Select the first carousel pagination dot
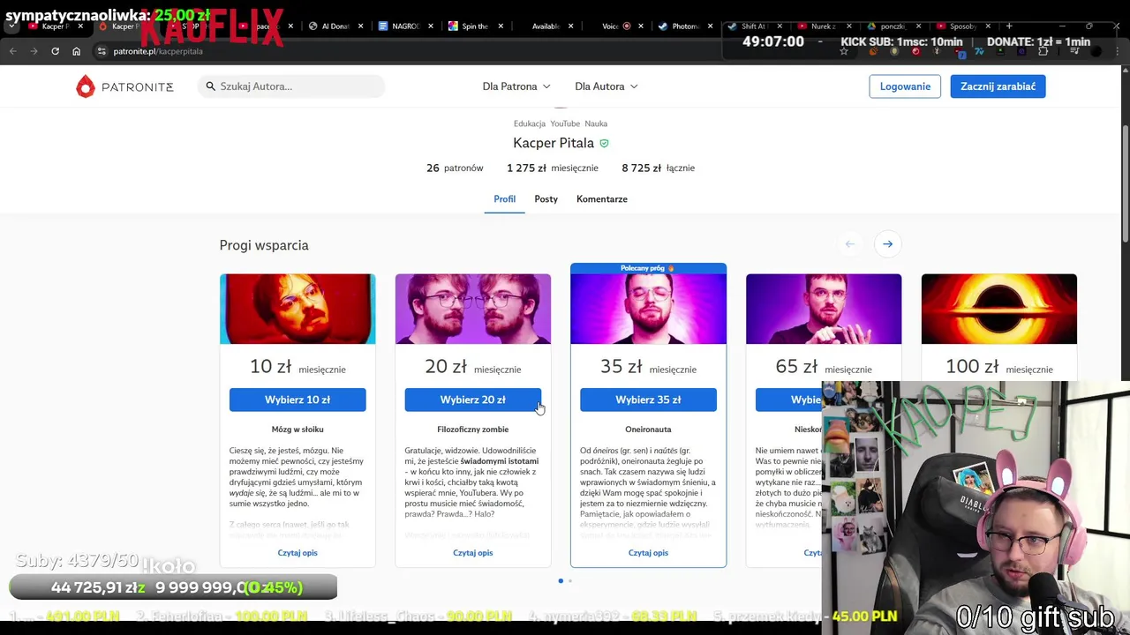Screen dimensions: 1130x635 [x=561, y=581]
